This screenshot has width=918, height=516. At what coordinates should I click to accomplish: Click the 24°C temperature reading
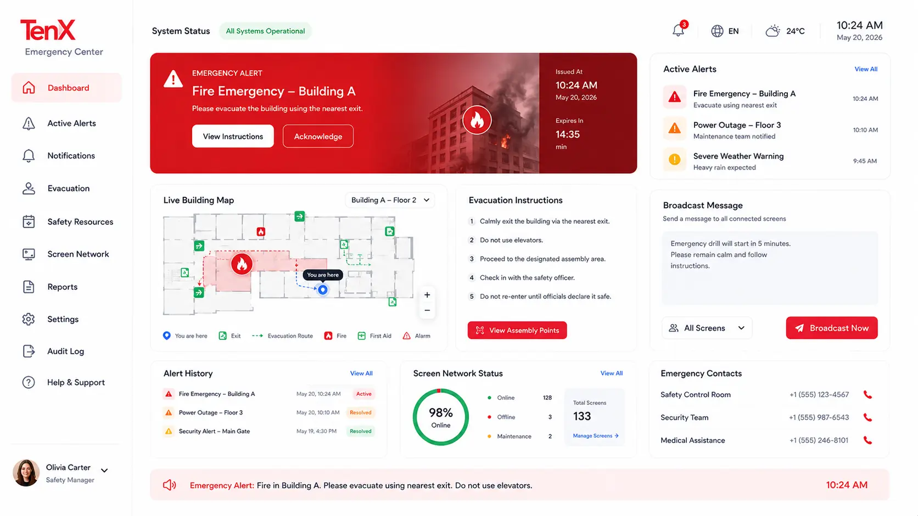pos(796,31)
